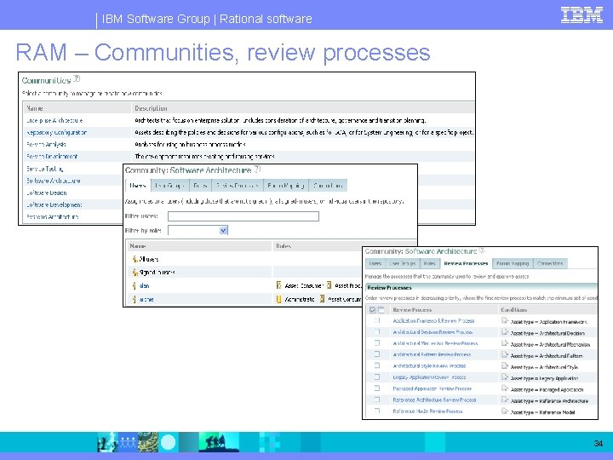Click condition icon for Legacy Application asset type

(x=505, y=377)
